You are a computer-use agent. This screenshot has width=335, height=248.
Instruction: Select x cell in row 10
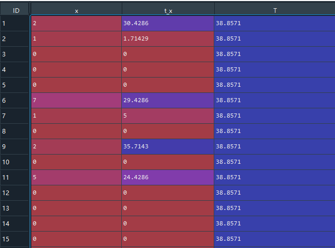[76, 162]
